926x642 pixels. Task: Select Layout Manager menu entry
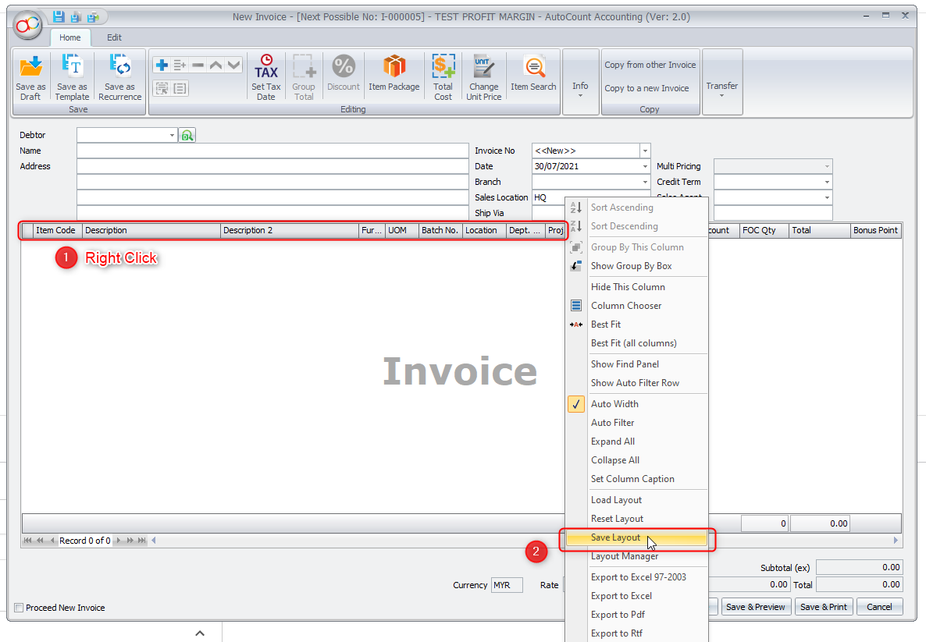pyautogui.click(x=636, y=556)
